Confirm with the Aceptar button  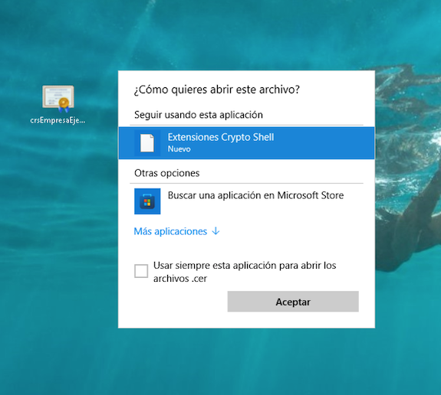pyautogui.click(x=293, y=302)
